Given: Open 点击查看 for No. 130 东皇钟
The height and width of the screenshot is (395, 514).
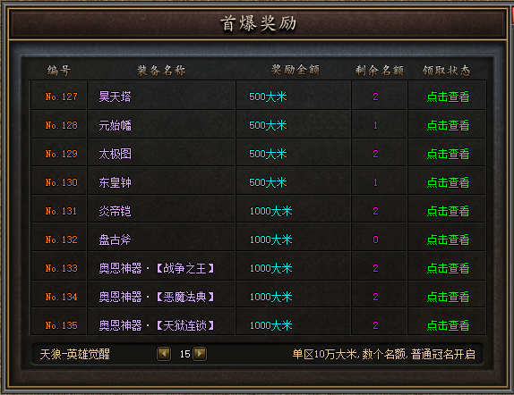Looking at the screenshot, I should click(x=448, y=182).
